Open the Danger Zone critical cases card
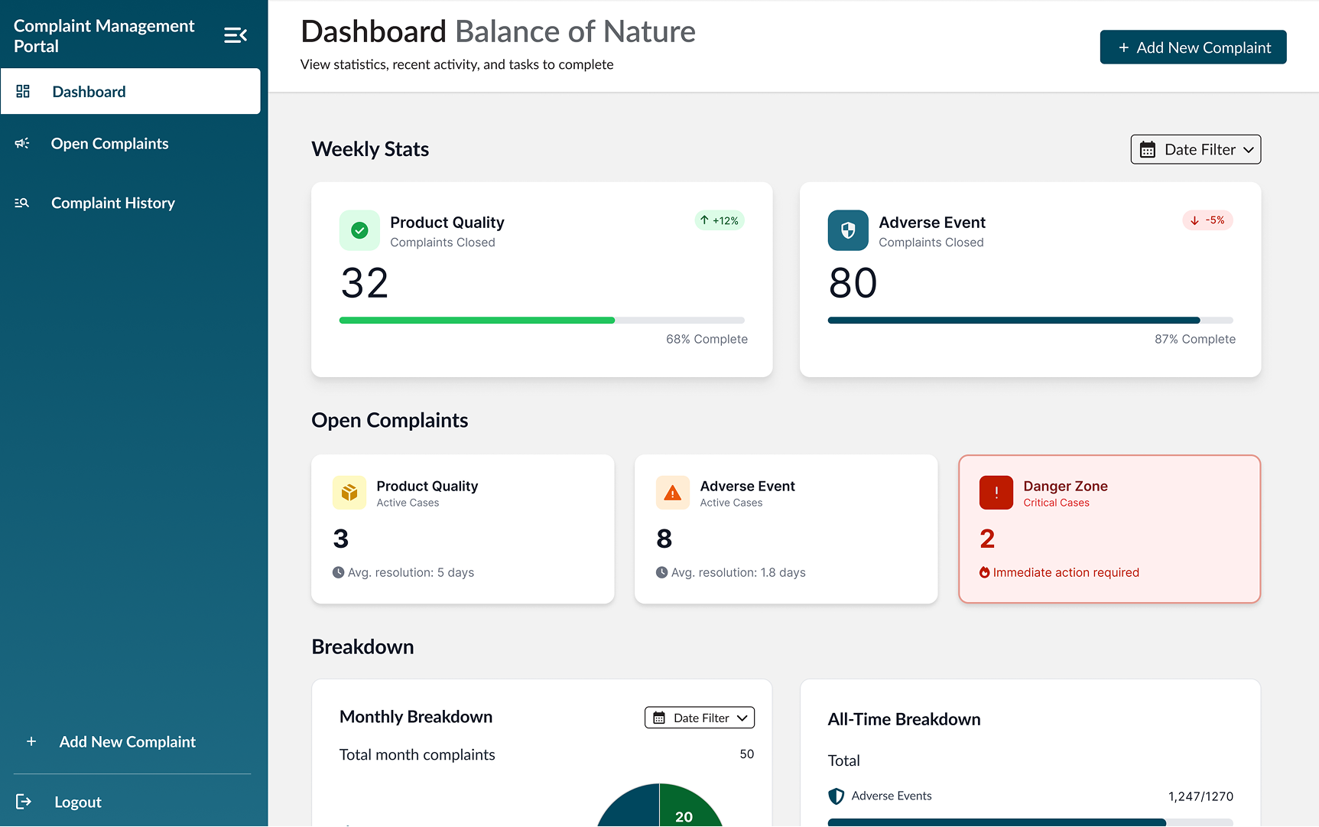 [x=1109, y=529]
